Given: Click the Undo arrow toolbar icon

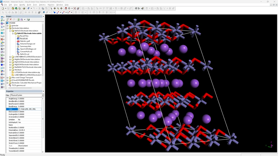Looking at the screenshot, I should (x=29, y=8).
